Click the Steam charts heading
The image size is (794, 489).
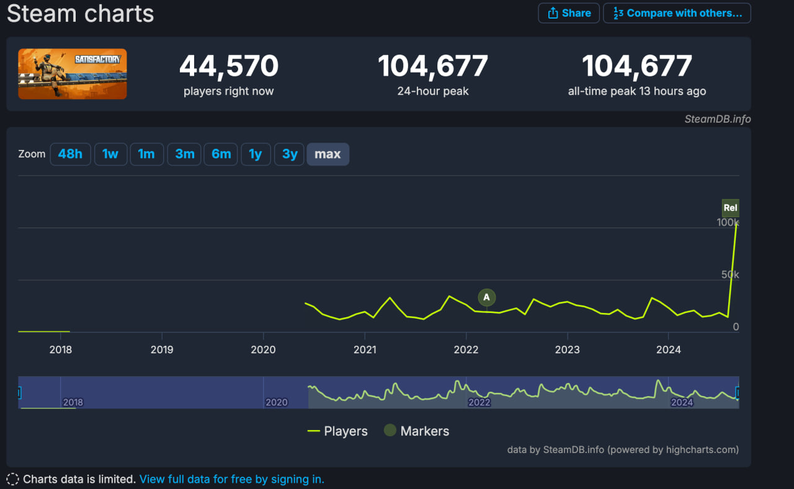(x=80, y=13)
